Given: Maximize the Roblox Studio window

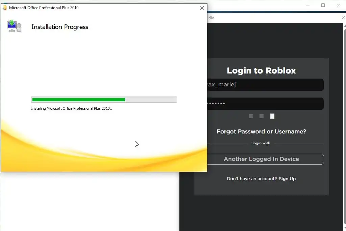Looking at the screenshot, I should (x=323, y=5).
